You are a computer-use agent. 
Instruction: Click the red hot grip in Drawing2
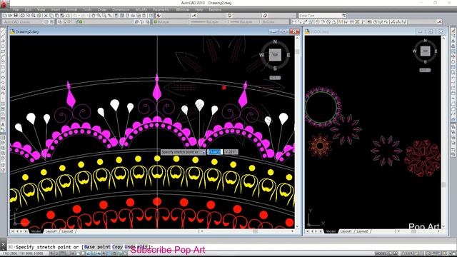(x=224, y=87)
